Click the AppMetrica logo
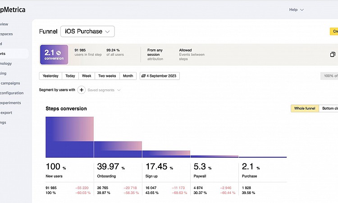The width and height of the screenshot is (338, 203). pos(13,9)
